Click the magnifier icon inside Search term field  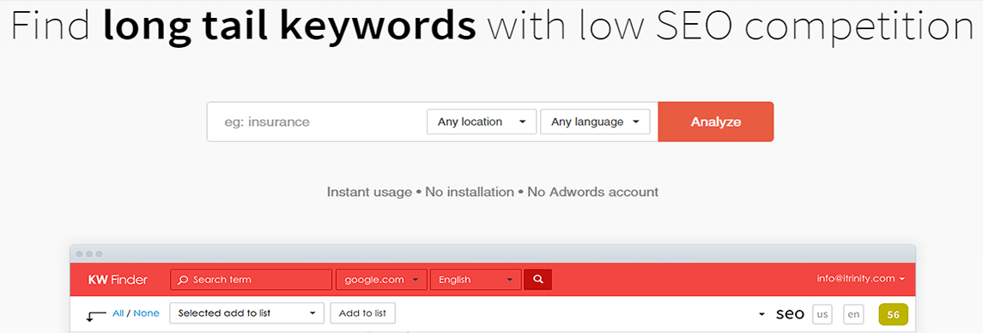click(183, 280)
